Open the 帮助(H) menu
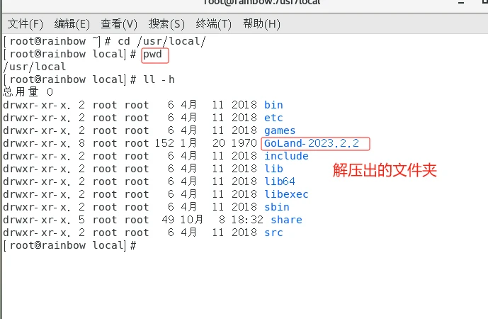Screen dimensions: 488x319 (x=261, y=24)
